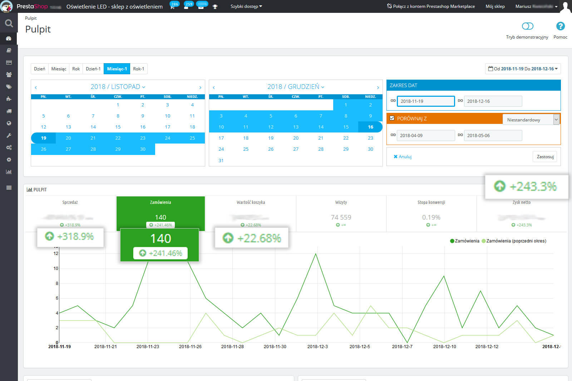The height and width of the screenshot is (381, 572).
Task: Select the Miesiąc-1 period tab
Action: click(x=117, y=69)
